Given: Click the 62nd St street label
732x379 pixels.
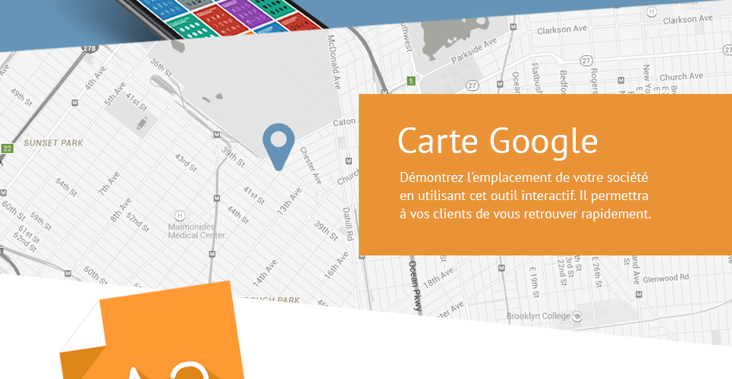Looking at the screenshot, I should (24, 243).
